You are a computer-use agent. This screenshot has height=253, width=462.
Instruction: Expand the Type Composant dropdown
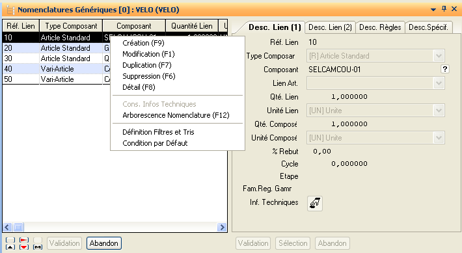439,56
